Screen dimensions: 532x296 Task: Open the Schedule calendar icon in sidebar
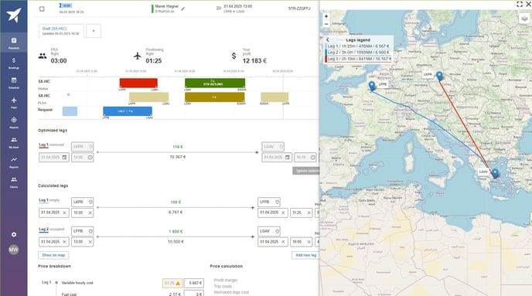[x=14, y=83]
